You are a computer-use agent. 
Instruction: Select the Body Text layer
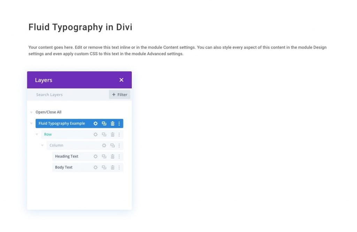tap(64, 167)
